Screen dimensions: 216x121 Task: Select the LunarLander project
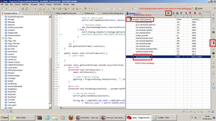tap(11, 68)
